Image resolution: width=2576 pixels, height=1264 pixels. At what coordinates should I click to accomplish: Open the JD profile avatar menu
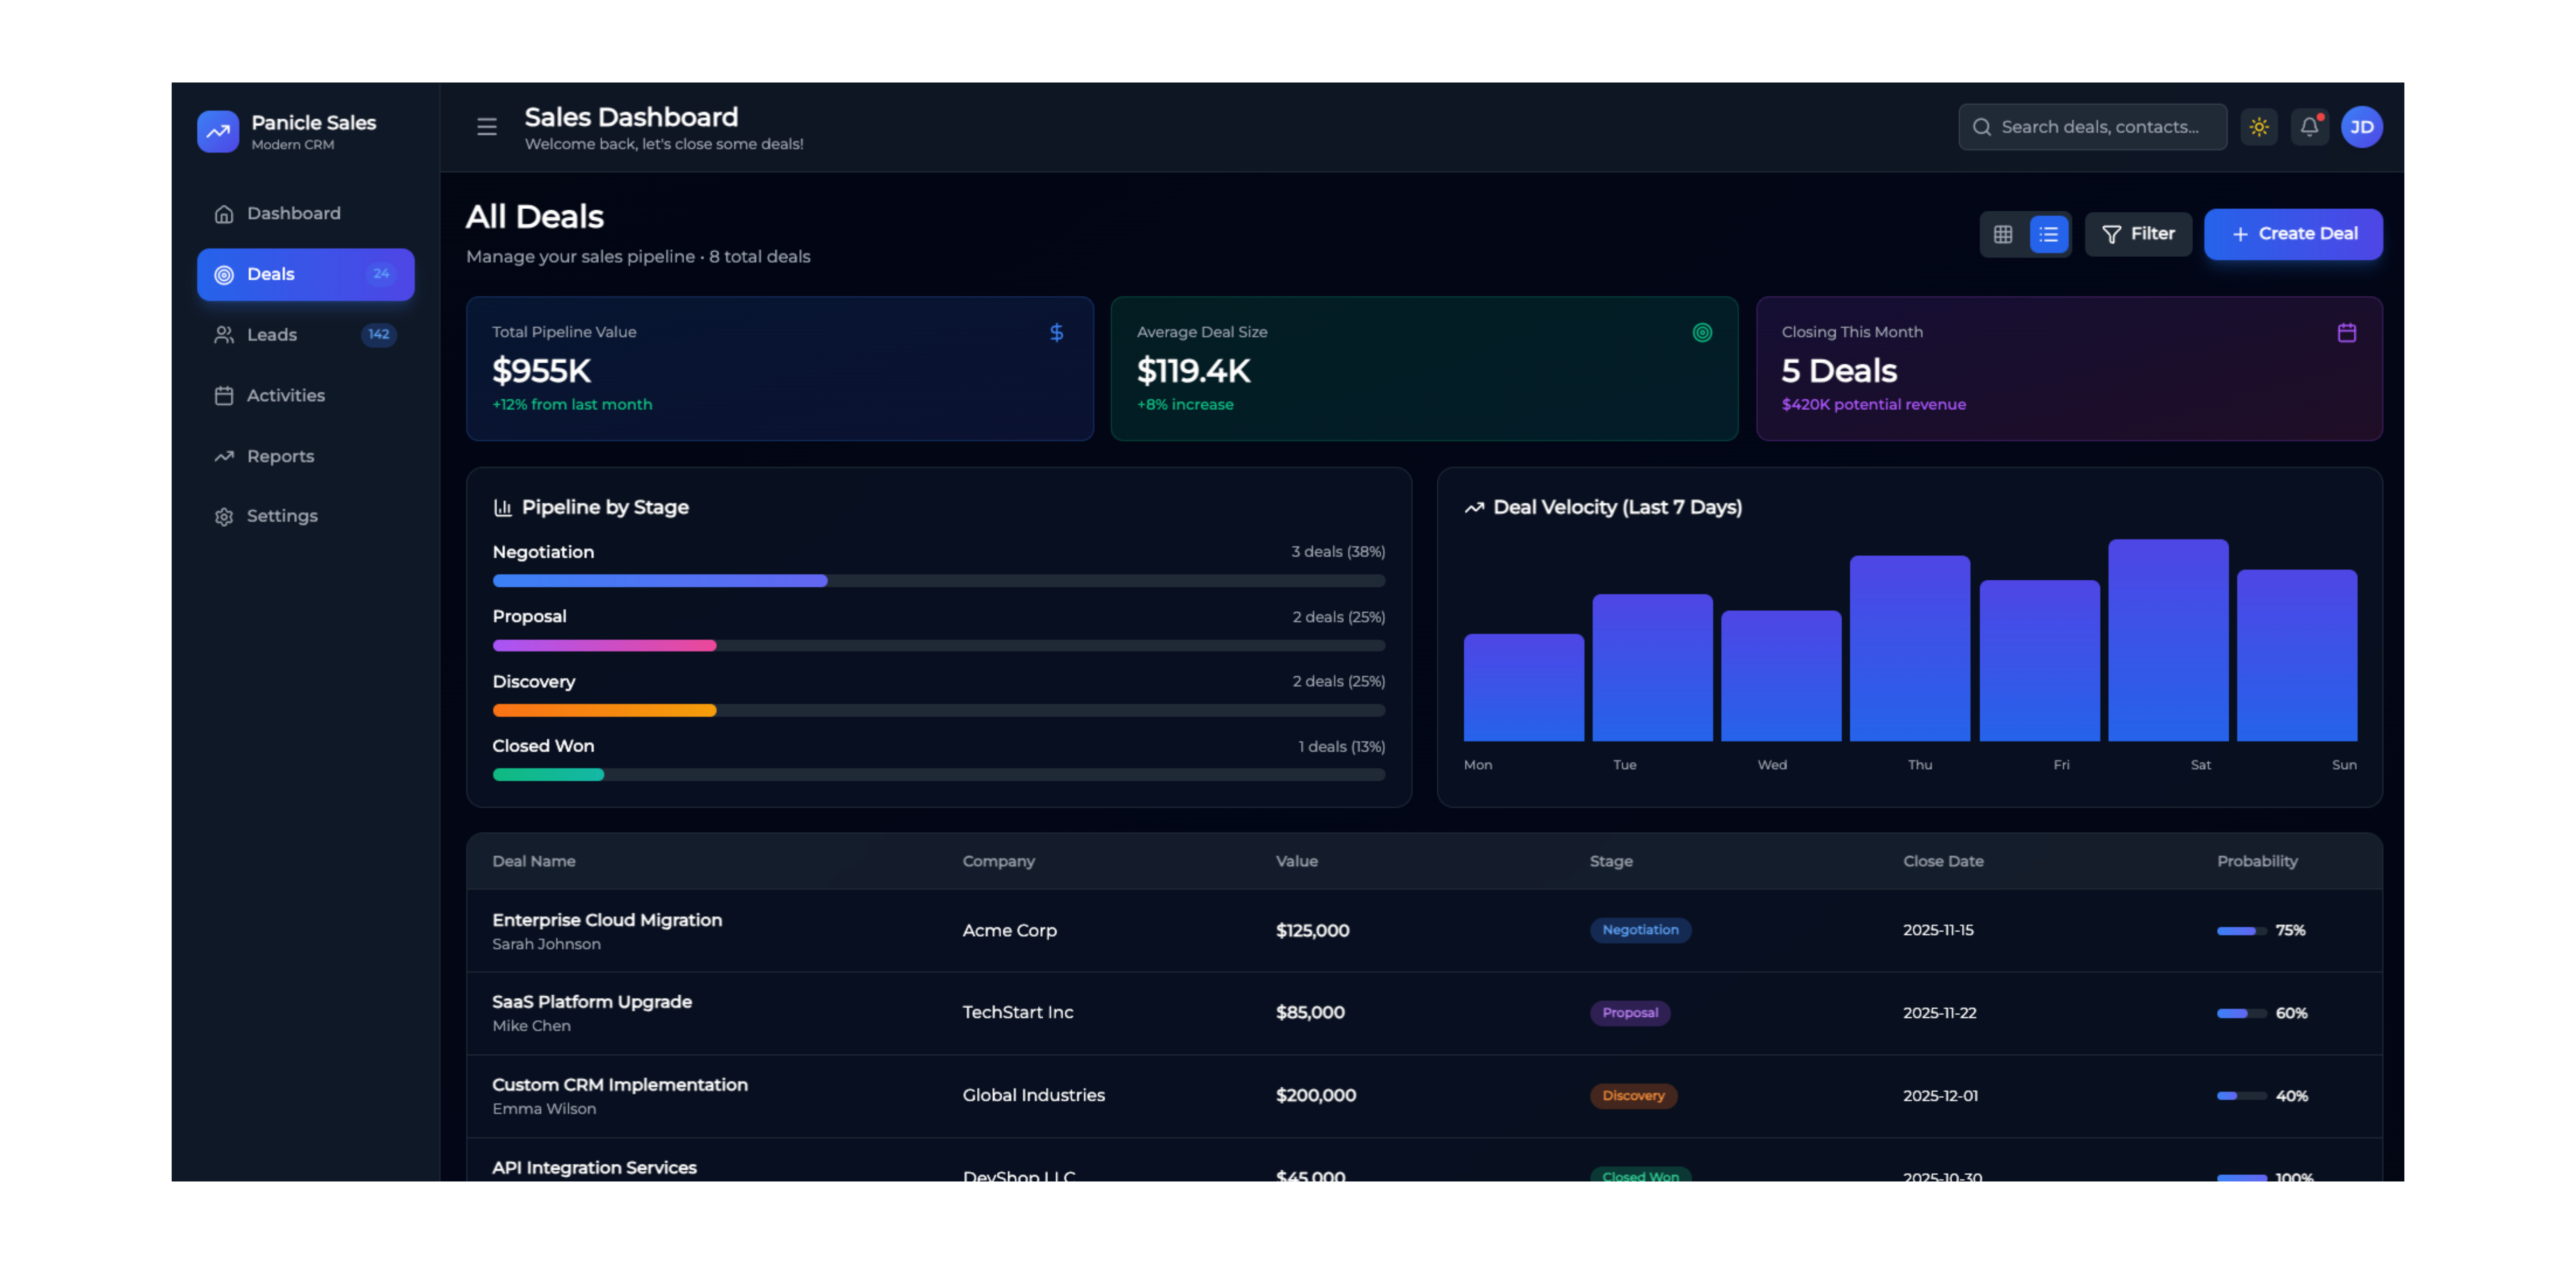coord(2362,127)
